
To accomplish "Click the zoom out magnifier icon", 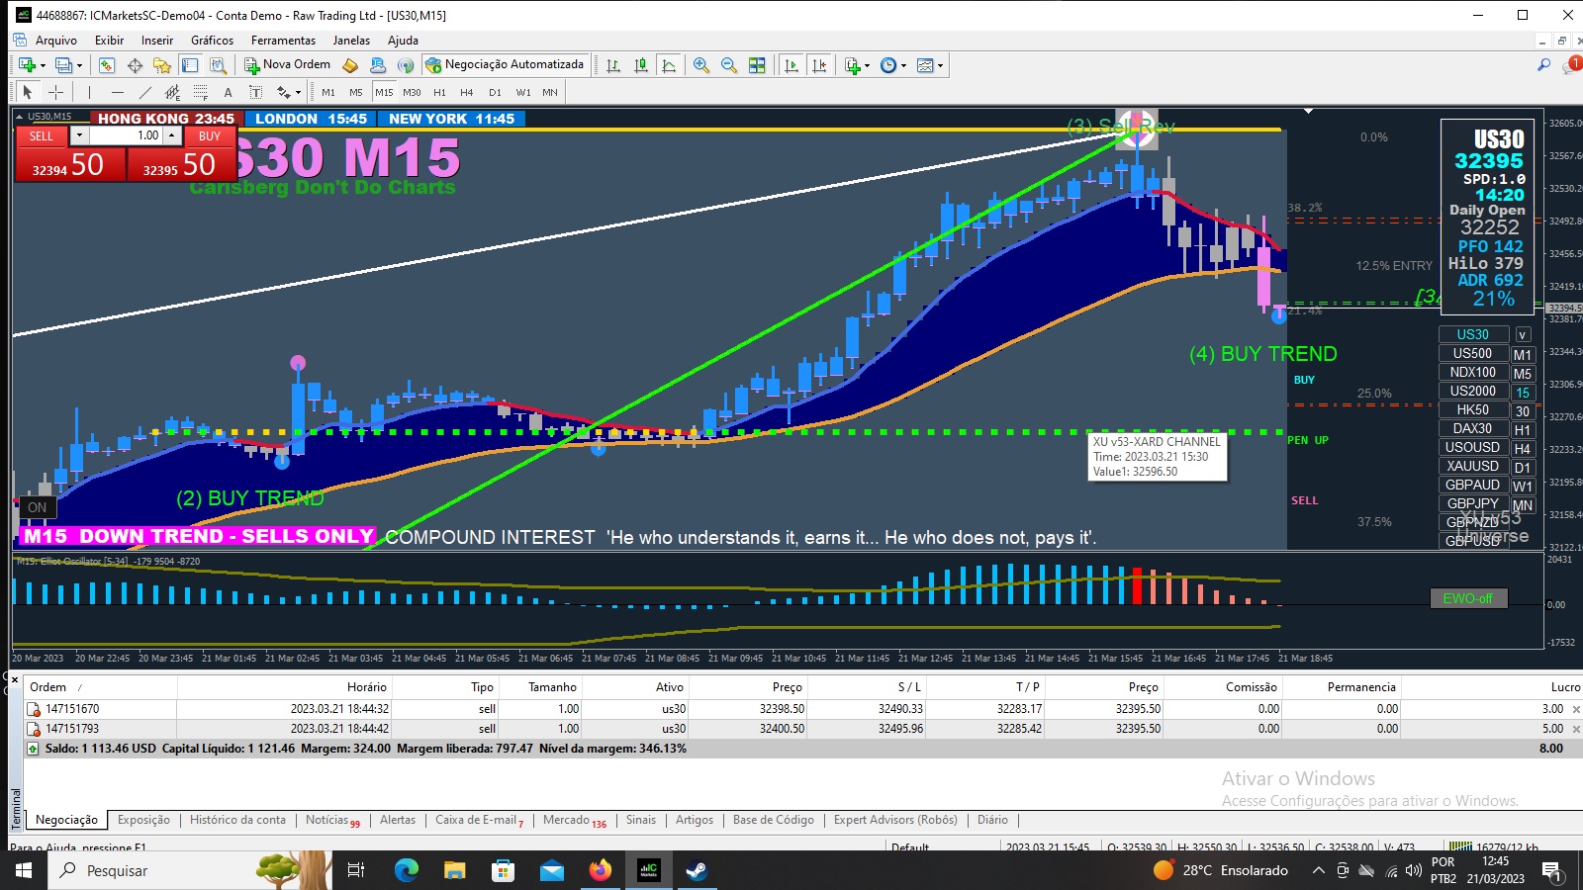I will [x=729, y=65].
